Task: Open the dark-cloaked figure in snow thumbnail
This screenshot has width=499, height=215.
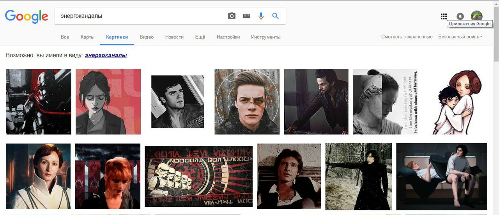Action: click(x=359, y=177)
